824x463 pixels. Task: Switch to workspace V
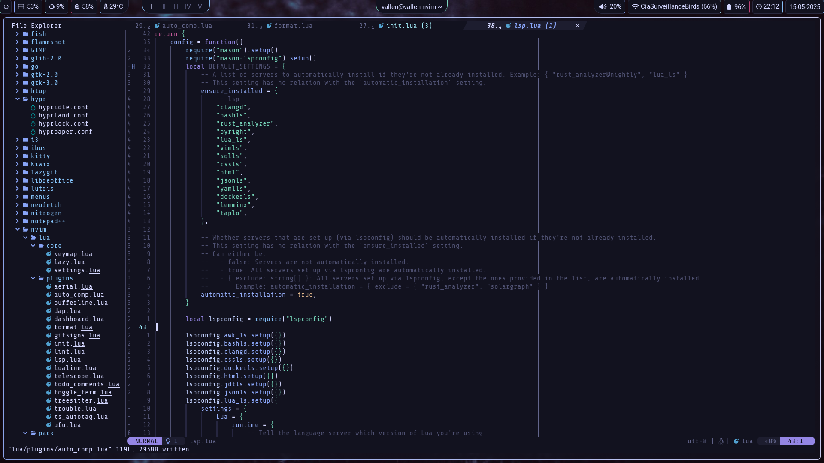click(x=200, y=6)
